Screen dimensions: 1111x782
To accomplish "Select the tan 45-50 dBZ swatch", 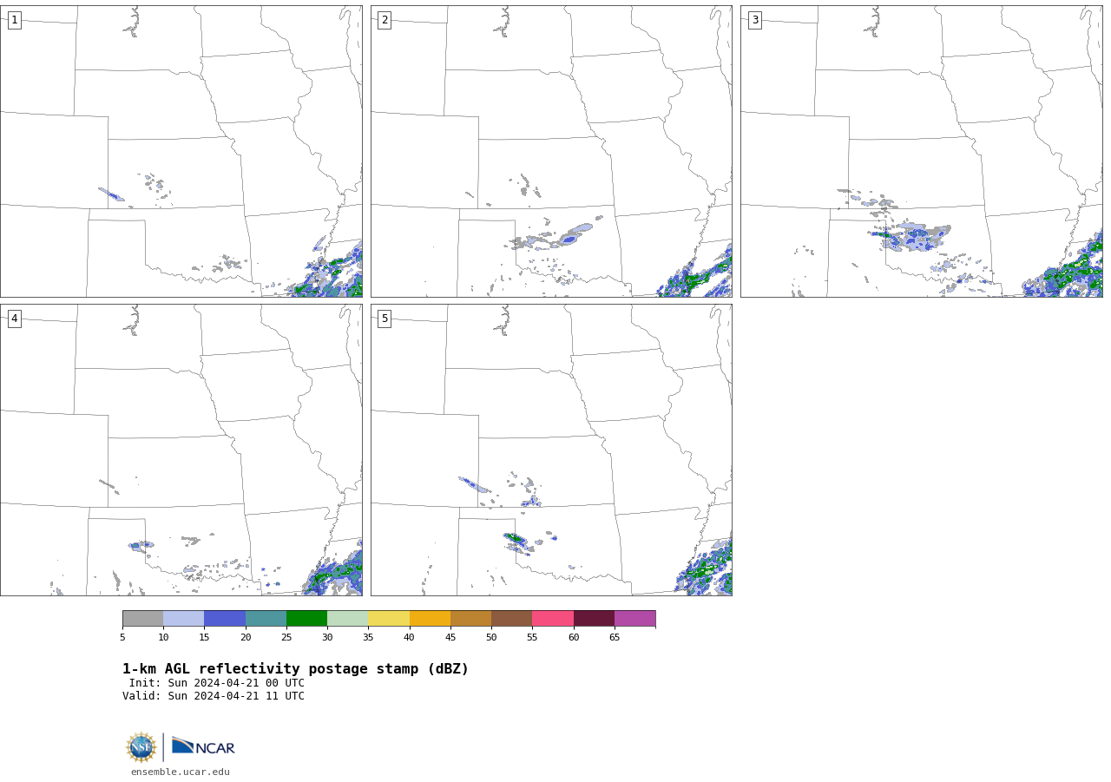I will 470,618.
